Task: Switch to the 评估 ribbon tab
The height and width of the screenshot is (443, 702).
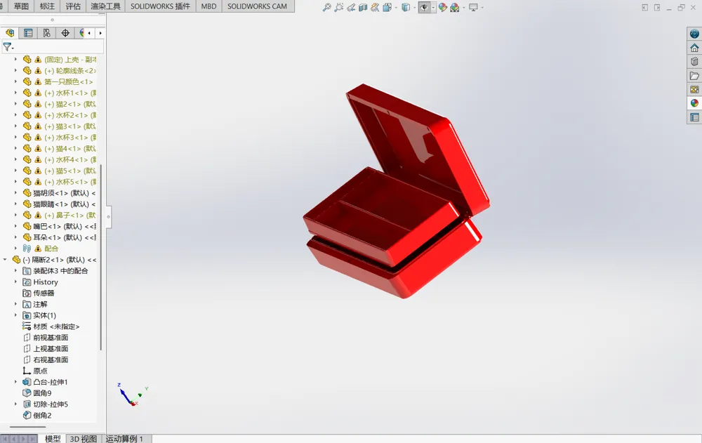Action: (73, 6)
